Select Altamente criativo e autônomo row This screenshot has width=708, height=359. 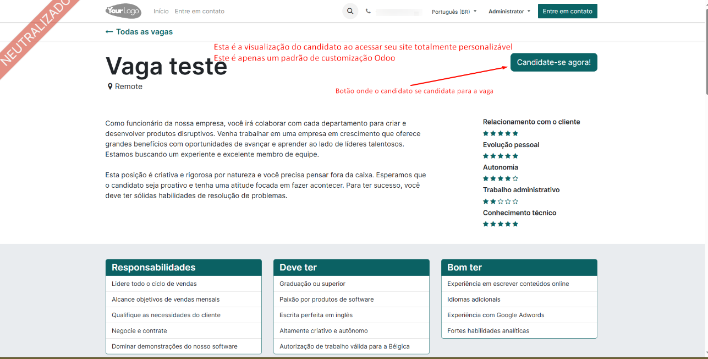pos(351,331)
